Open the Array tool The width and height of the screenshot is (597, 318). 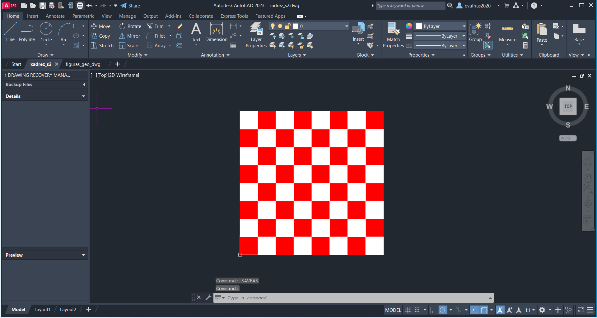[x=156, y=46]
